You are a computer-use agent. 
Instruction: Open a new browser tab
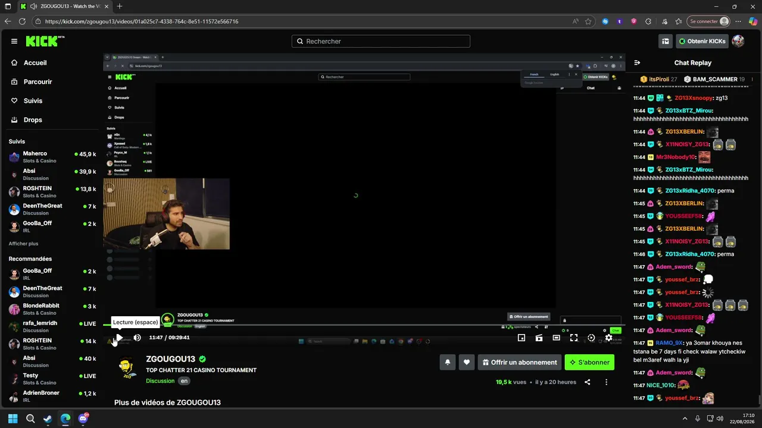pos(120,7)
